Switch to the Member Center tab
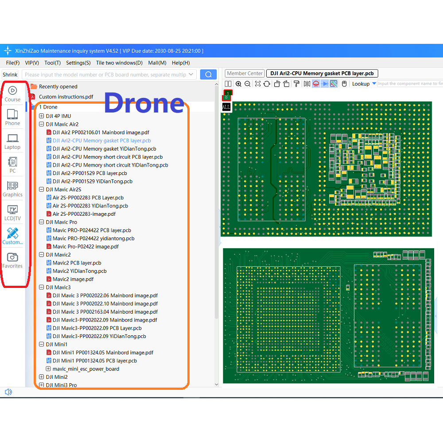The image size is (443, 443). (245, 74)
